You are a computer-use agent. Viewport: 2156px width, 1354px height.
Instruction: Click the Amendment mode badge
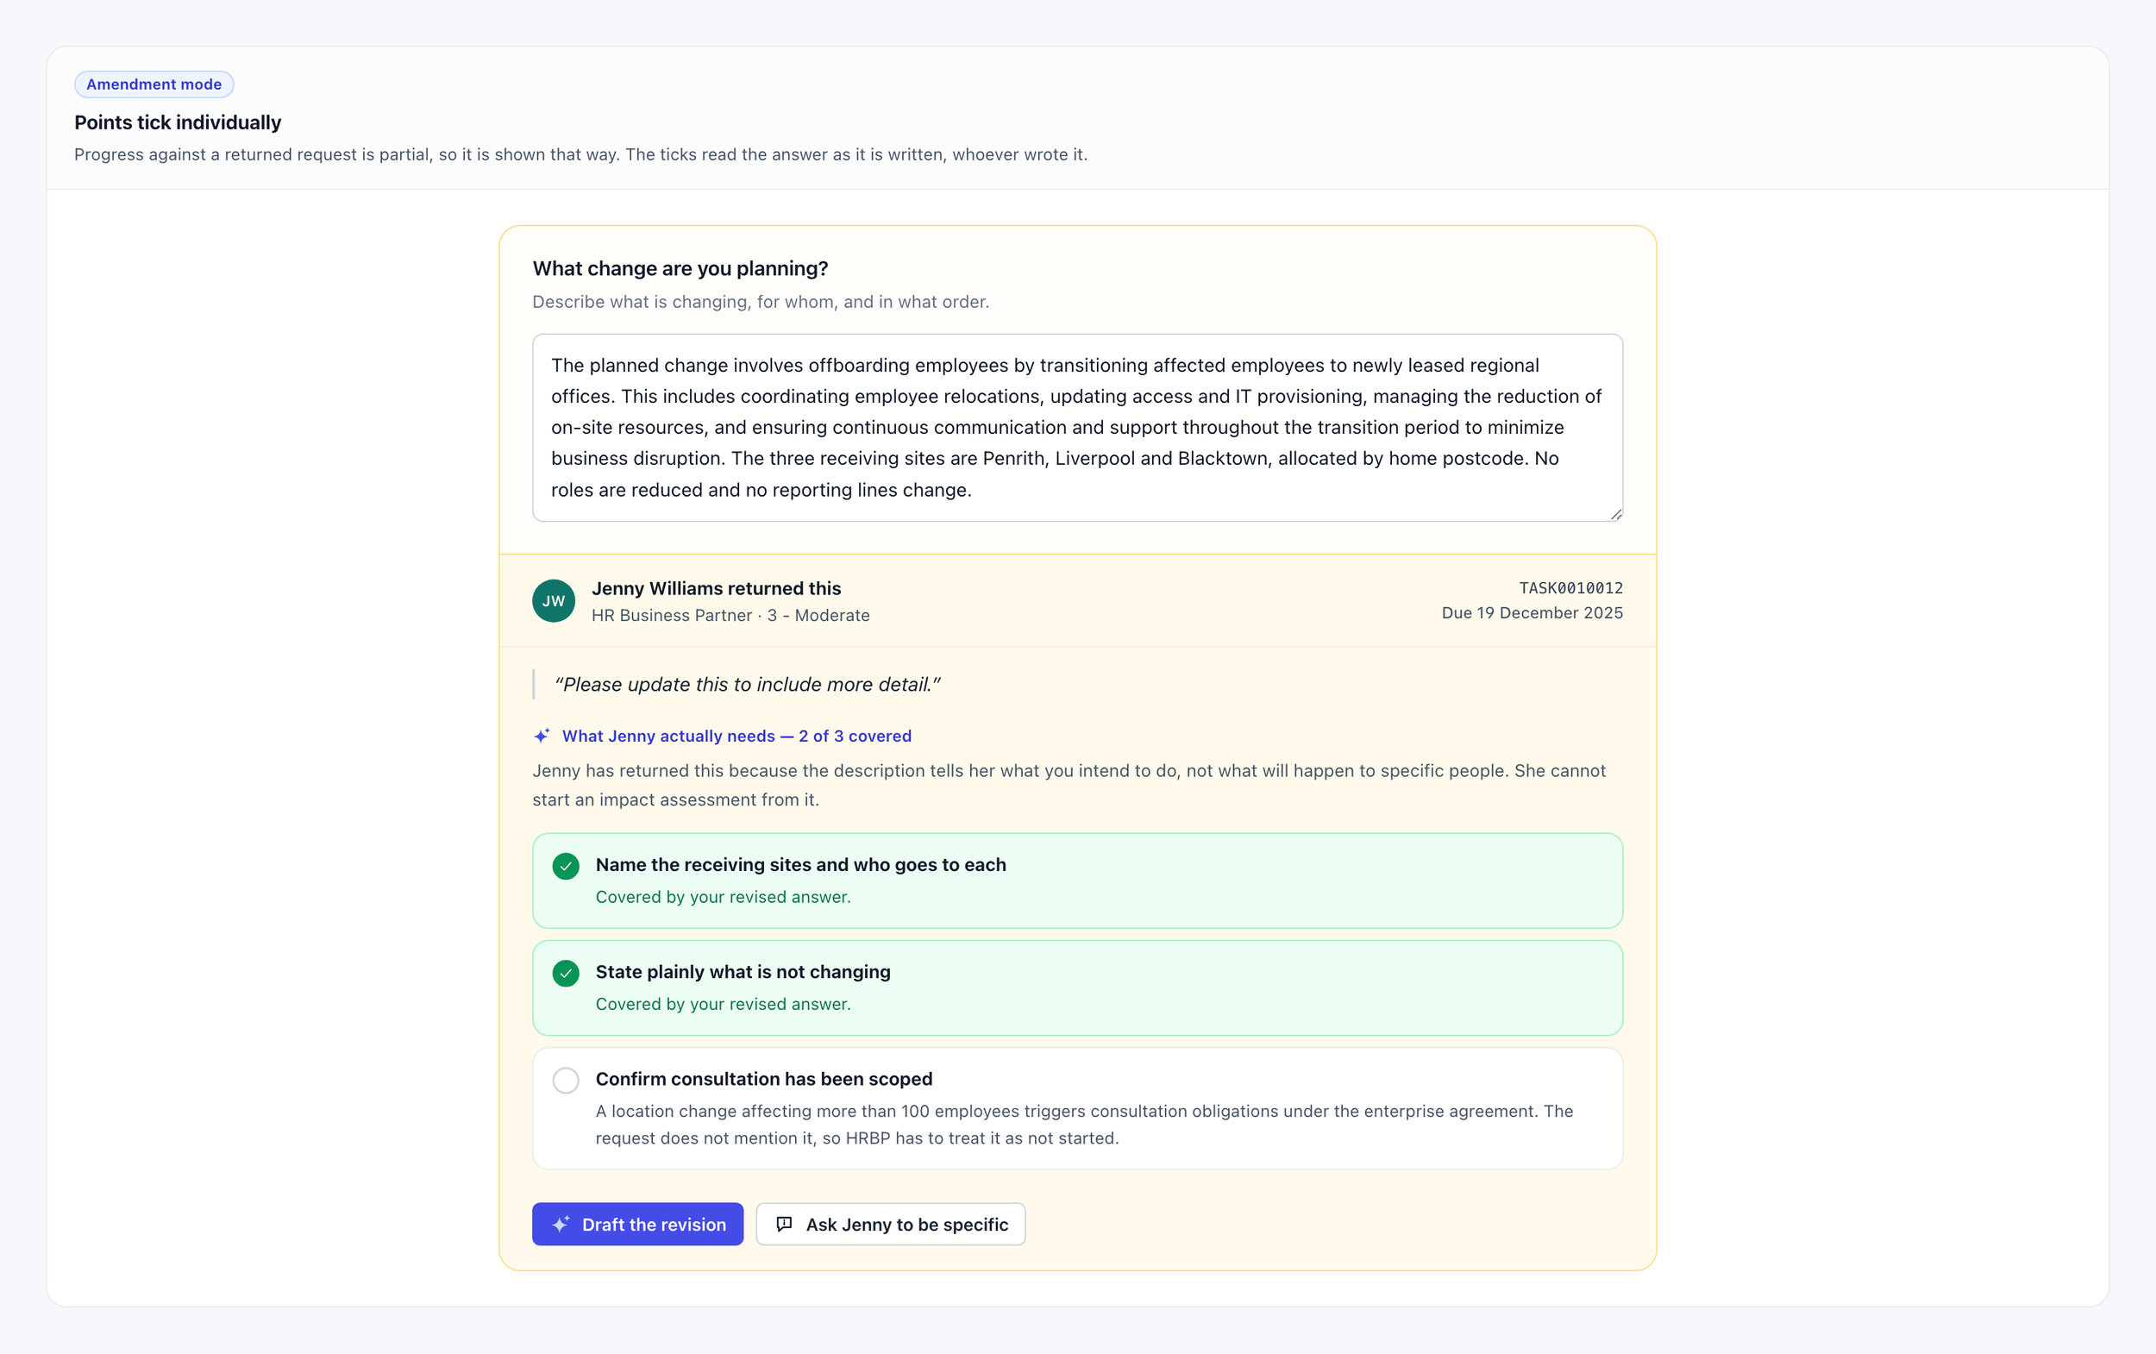coord(154,85)
